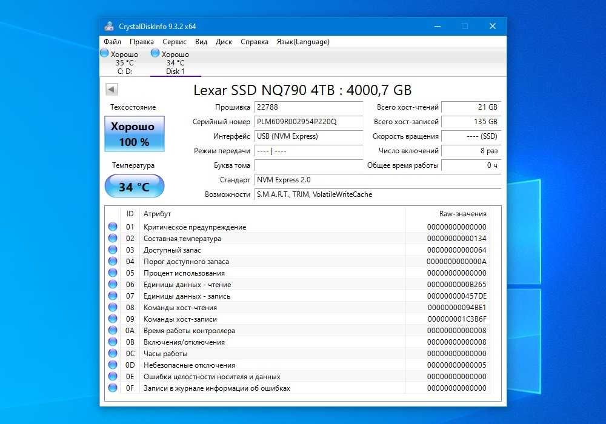
Task: Select the Disk 1 tab
Action: pyautogui.click(x=176, y=62)
